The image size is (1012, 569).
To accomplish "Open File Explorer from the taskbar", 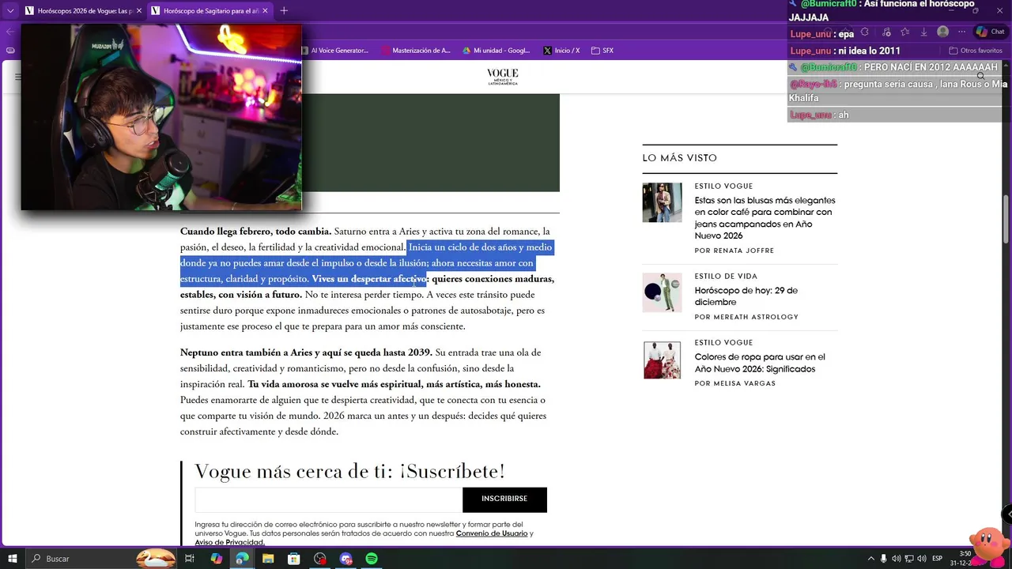I will pos(268,559).
